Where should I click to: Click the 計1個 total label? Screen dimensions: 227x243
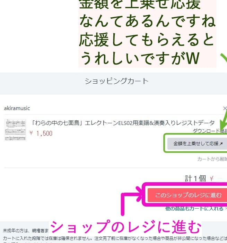coord(195,178)
